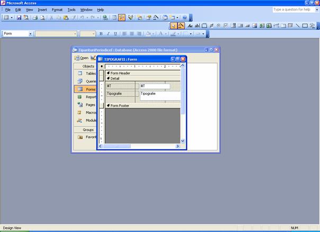320x232 pixels.
Task: Toggle the Toolbox button in the toolbar
Action: coord(122,17)
